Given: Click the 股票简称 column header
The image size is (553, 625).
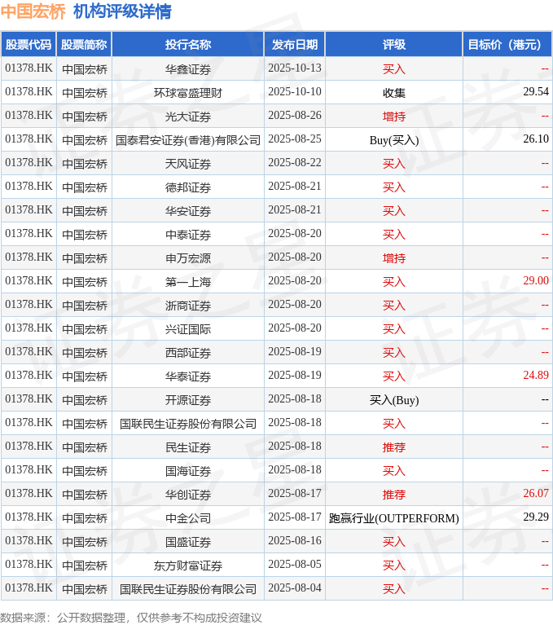Looking at the screenshot, I should 84,45.
